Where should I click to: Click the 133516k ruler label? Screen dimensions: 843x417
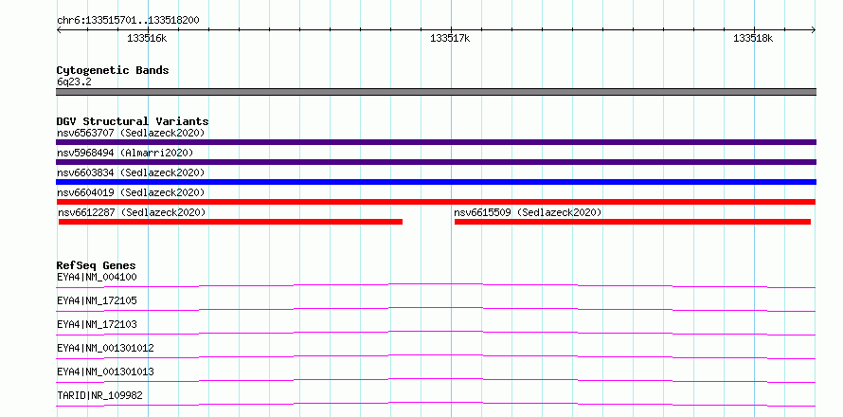coord(147,39)
